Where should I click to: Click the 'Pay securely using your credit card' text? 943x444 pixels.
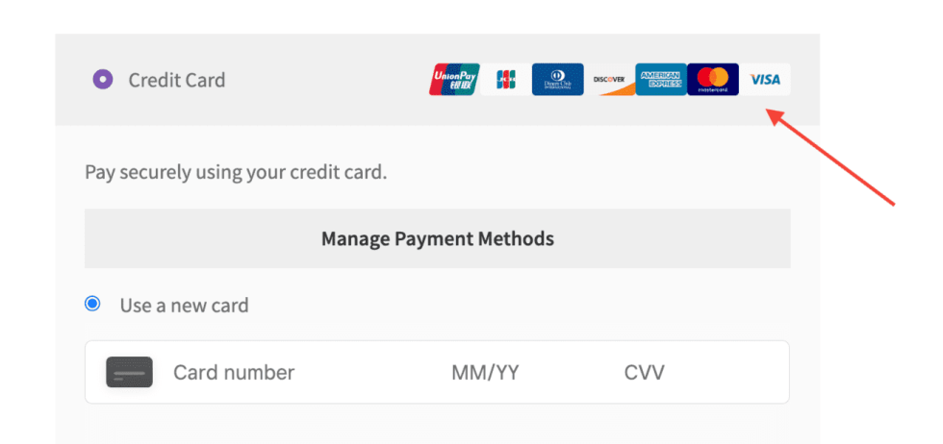click(236, 173)
